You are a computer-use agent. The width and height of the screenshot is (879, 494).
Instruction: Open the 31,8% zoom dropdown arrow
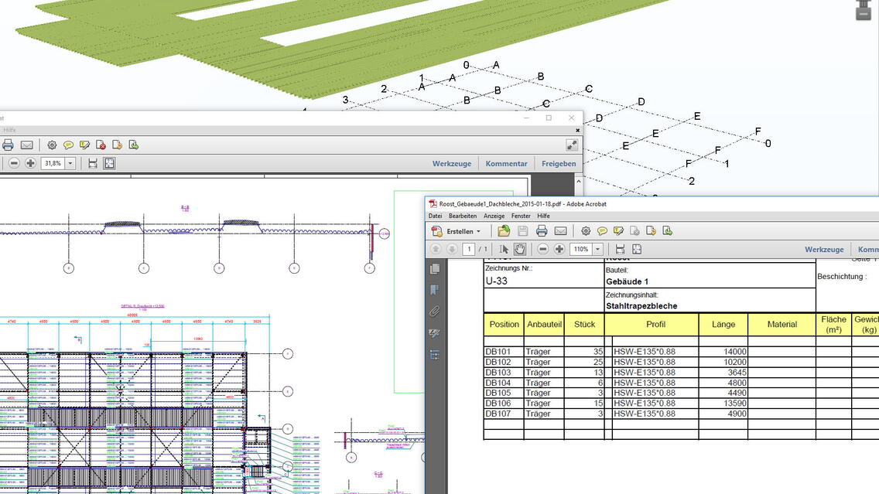[70, 164]
